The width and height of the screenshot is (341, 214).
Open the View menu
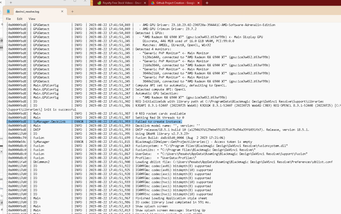tap(32, 19)
